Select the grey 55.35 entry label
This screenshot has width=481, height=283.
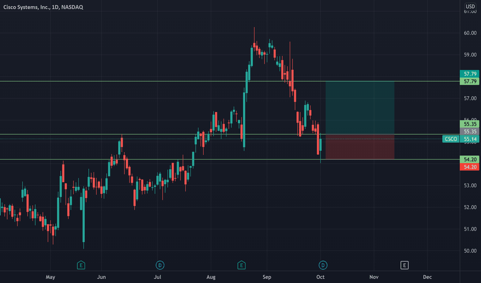click(470, 132)
